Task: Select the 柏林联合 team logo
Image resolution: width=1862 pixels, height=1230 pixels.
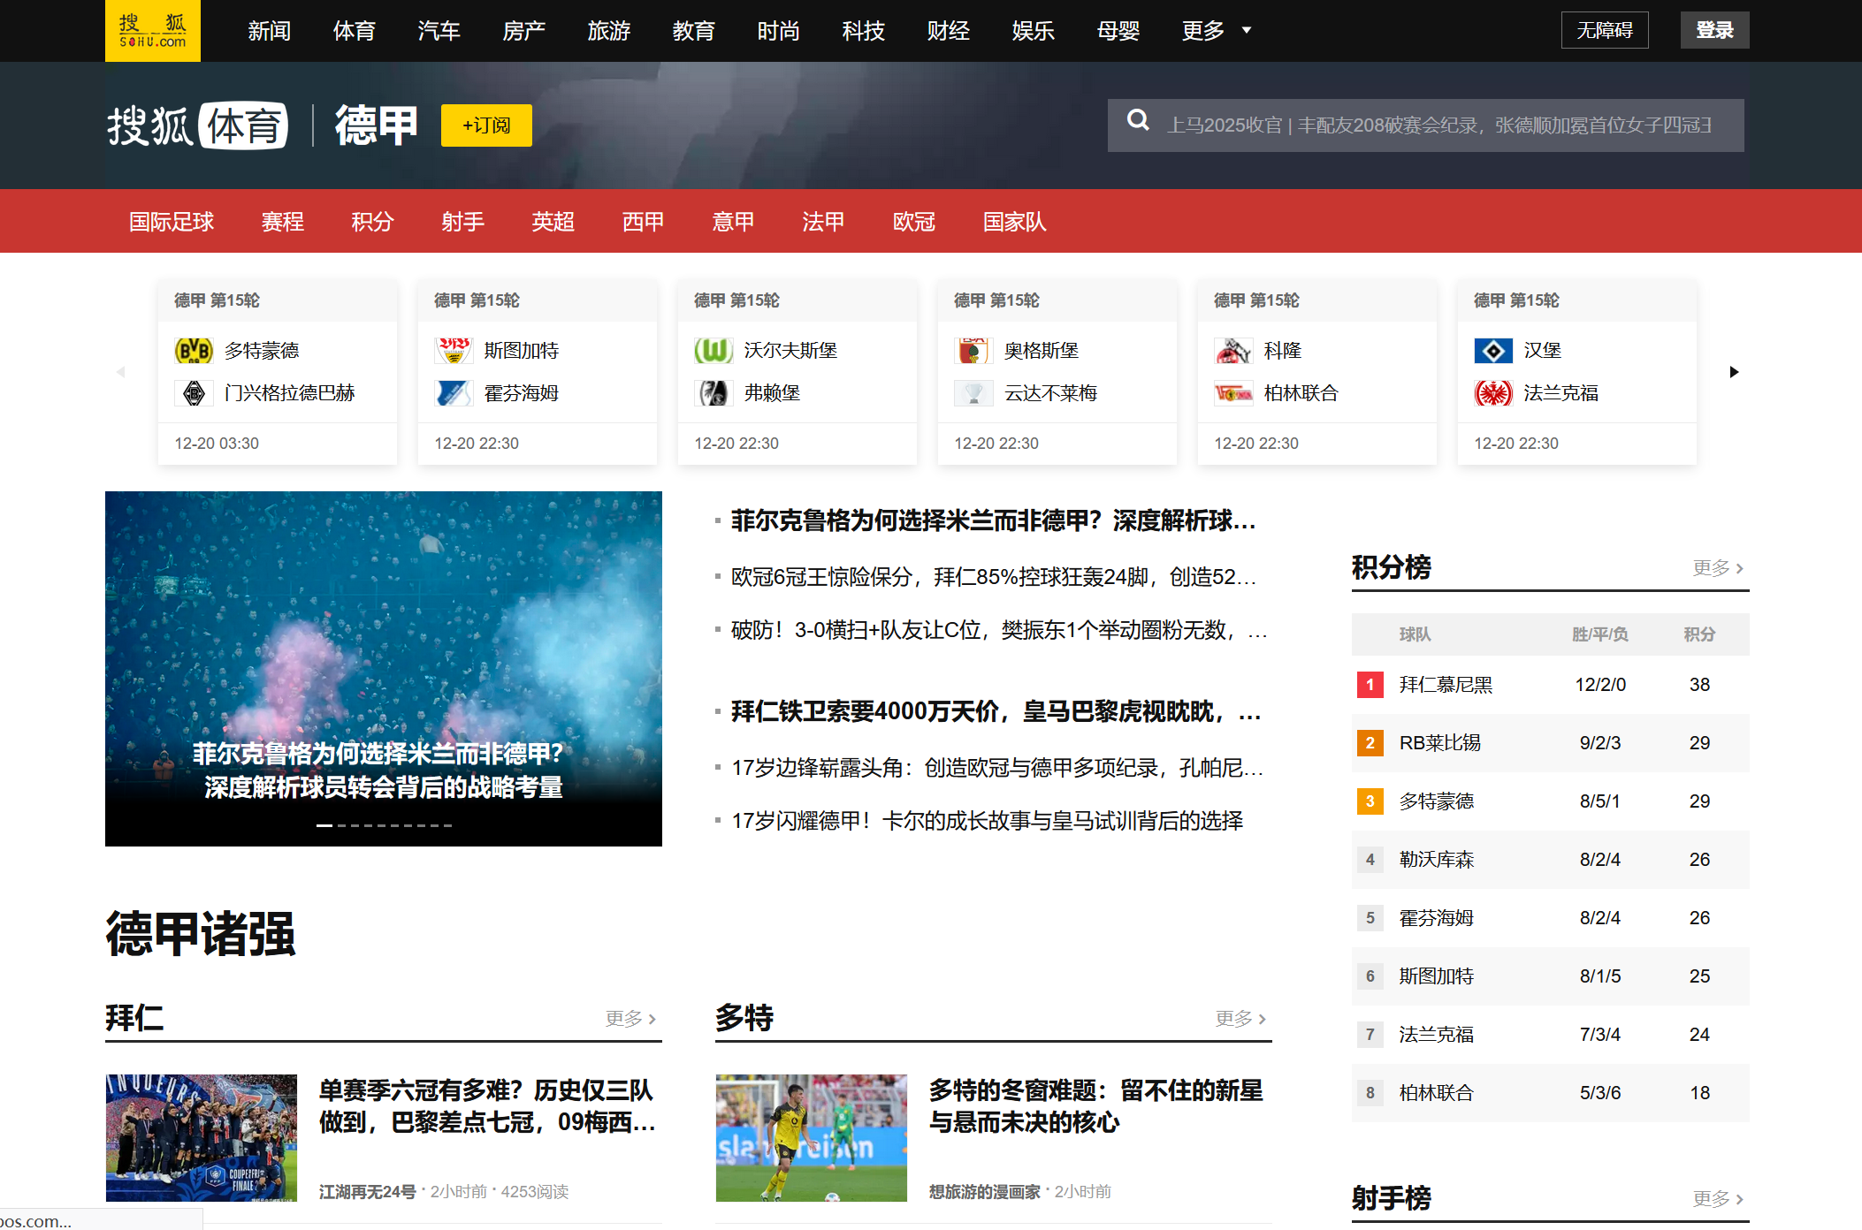Action: coord(1233,393)
